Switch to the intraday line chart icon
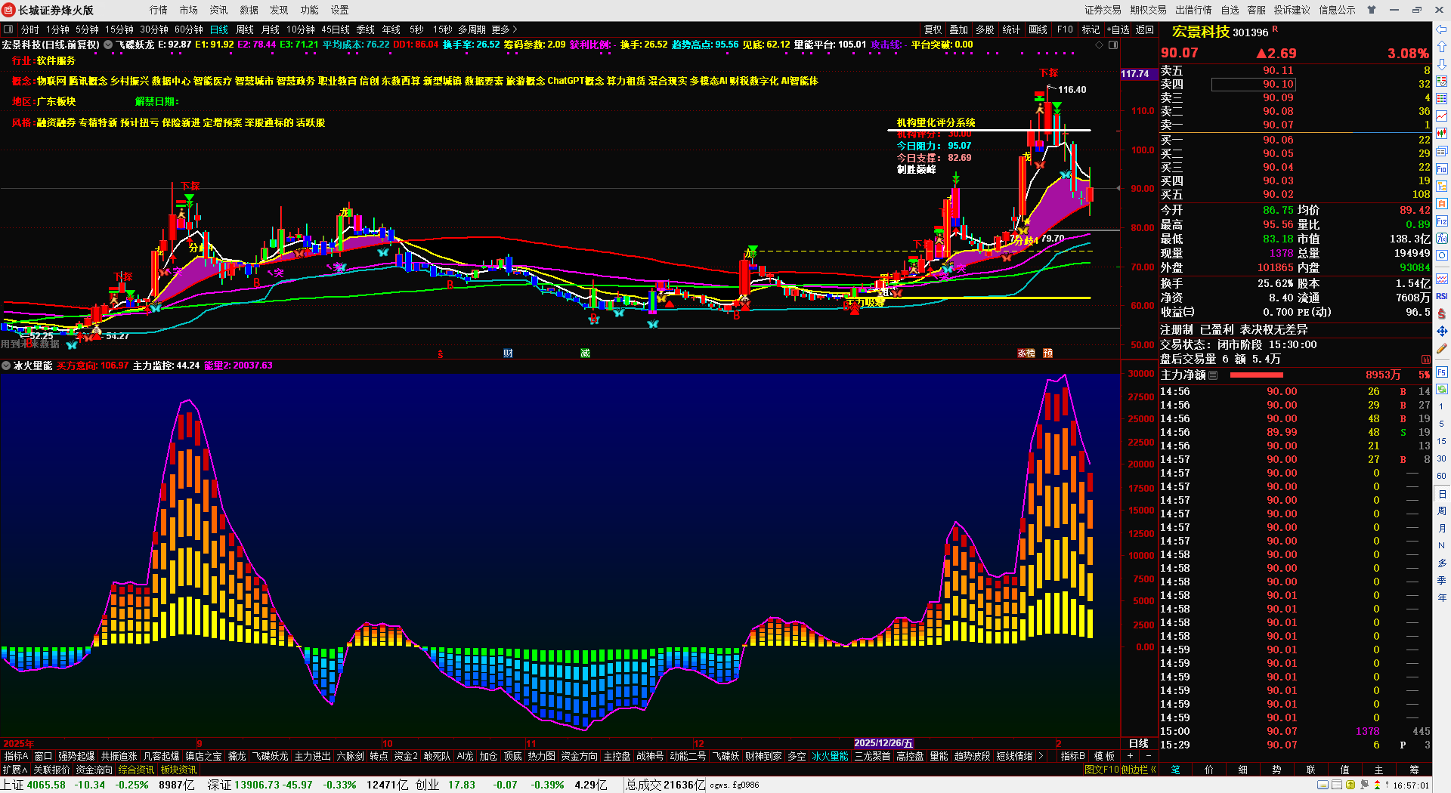 click(x=1442, y=116)
